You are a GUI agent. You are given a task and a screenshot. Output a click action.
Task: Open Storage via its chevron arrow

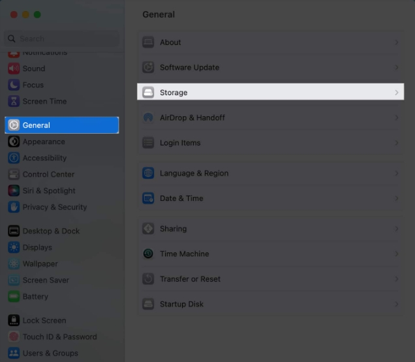pyautogui.click(x=397, y=93)
